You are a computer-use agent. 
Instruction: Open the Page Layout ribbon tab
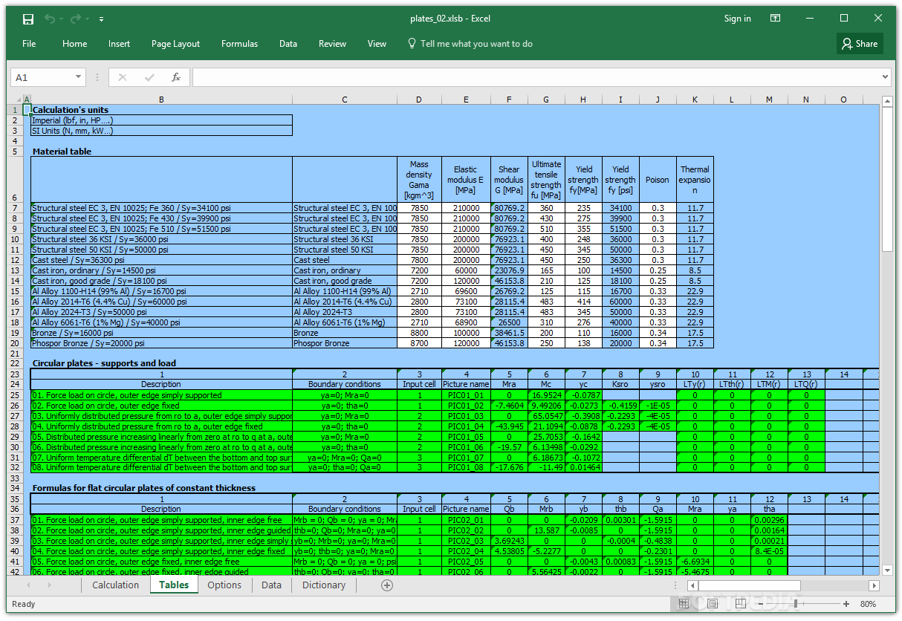(x=175, y=44)
